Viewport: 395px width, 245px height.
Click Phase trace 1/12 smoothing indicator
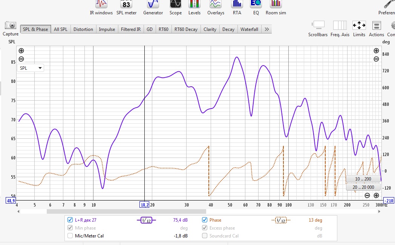(x=281, y=220)
